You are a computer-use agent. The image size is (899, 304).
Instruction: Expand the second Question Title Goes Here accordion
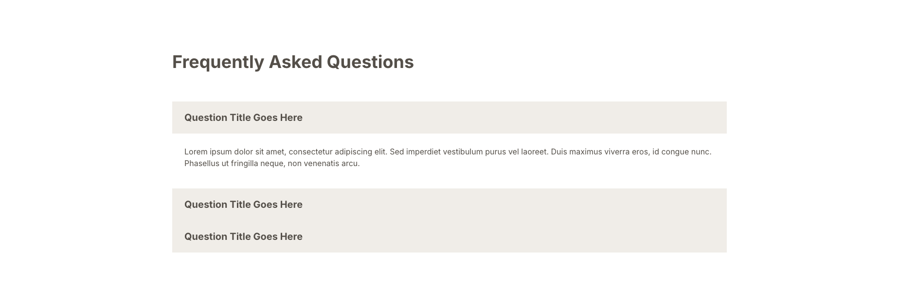coord(243,204)
